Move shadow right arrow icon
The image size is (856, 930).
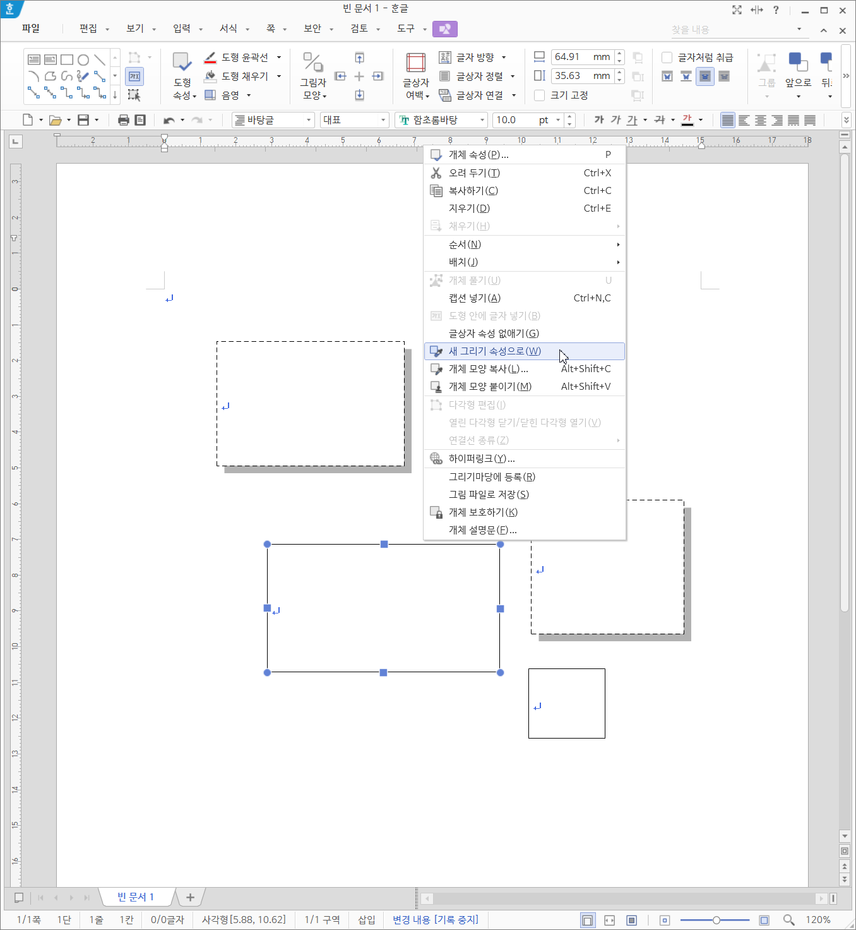(377, 76)
